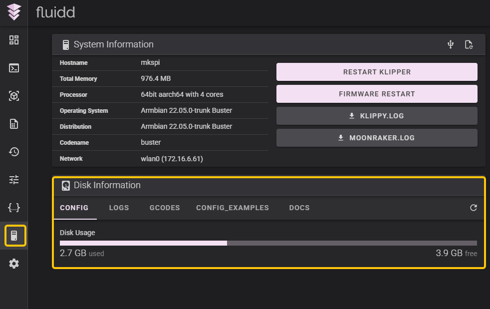Open the G-code preview cube icon
This screenshot has height=309, width=490.
(14, 96)
